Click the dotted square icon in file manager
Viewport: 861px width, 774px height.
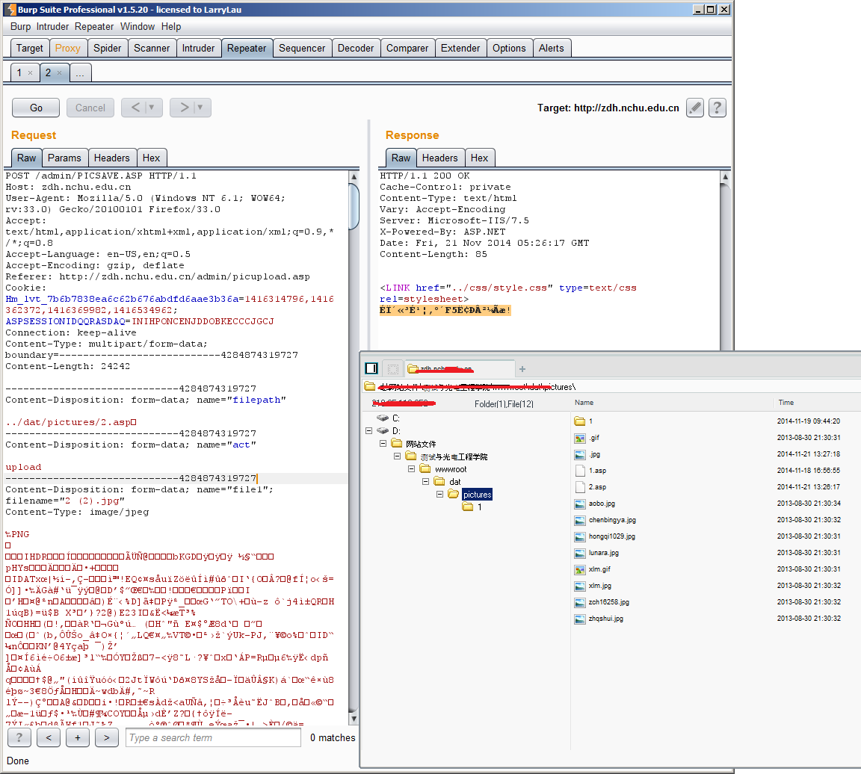tap(392, 369)
